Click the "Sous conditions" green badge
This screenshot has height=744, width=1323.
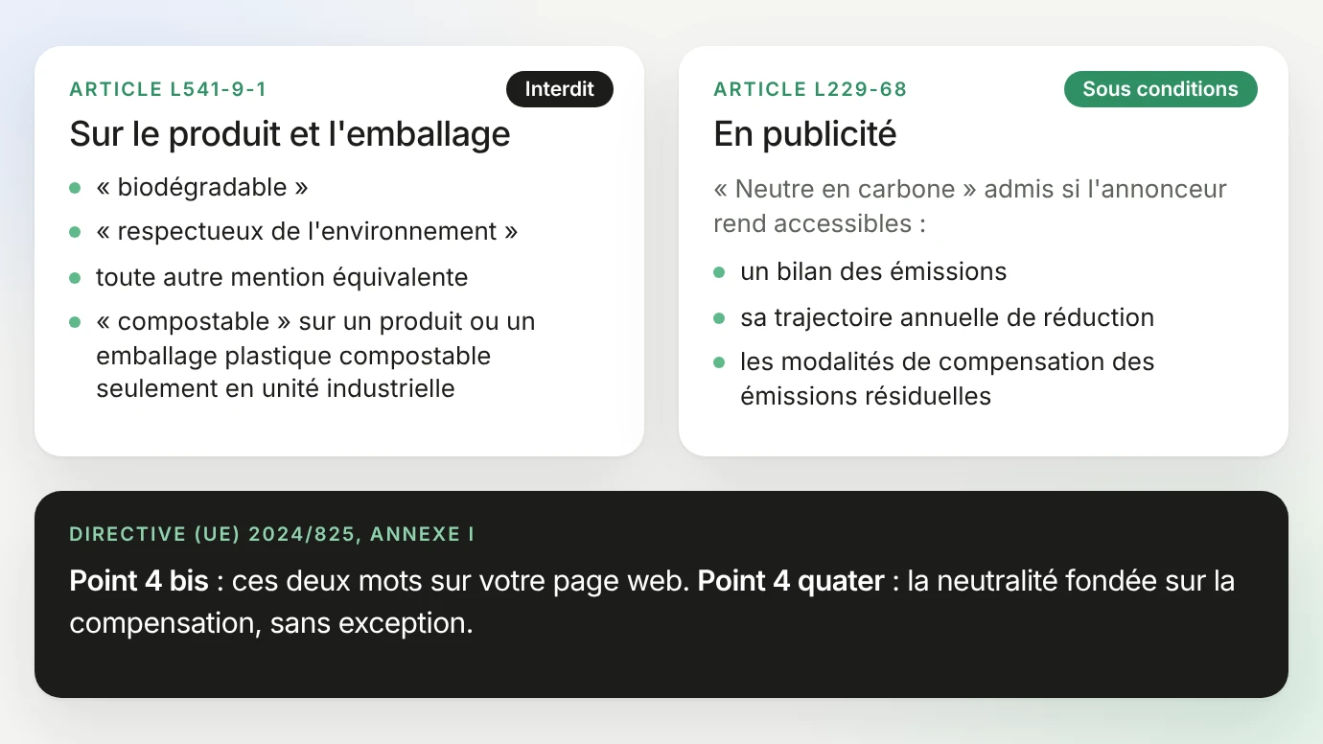coord(1160,89)
